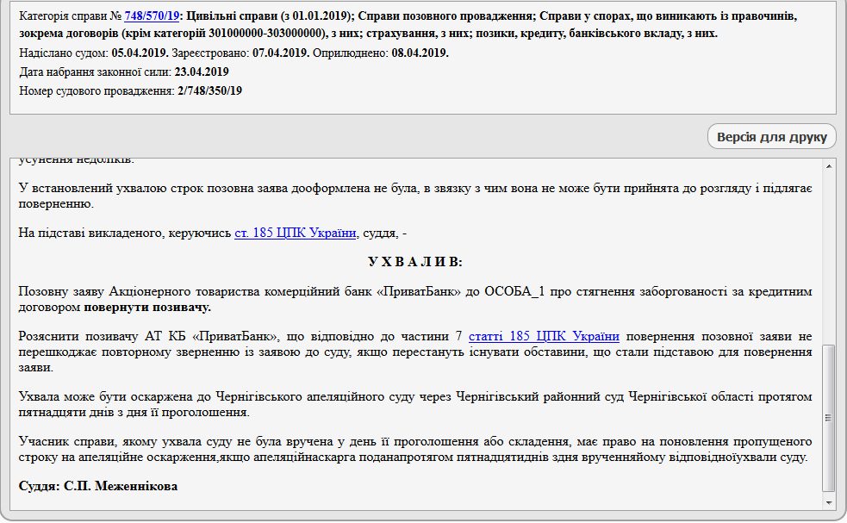Select the heading 'У Х В А Л И В:'

[414, 262]
